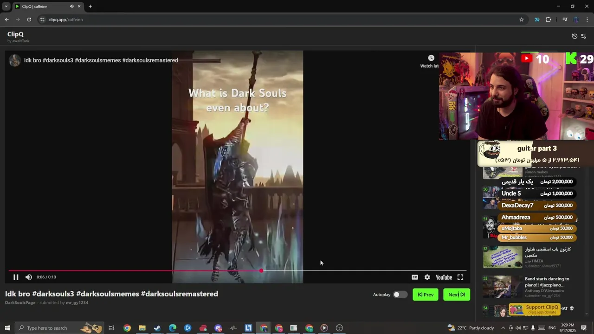Bookmark this page with the star icon
594x334 pixels.
[522, 19]
